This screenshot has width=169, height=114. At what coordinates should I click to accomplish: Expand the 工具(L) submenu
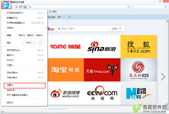click(24, 65)
